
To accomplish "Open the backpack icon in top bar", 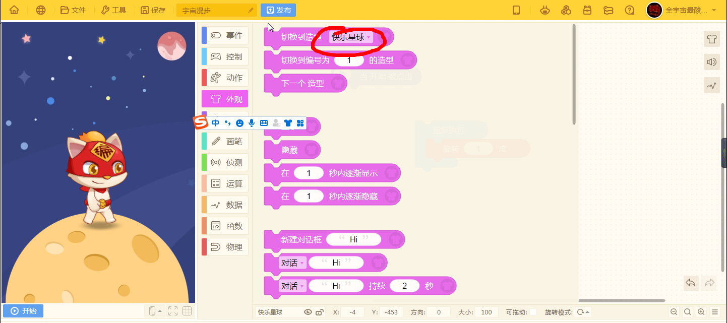I will tap(587, 10).
